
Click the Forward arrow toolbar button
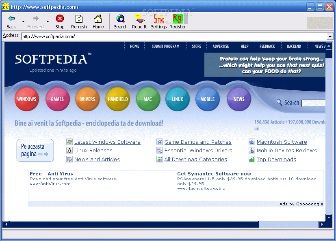[x=36, y=21]
